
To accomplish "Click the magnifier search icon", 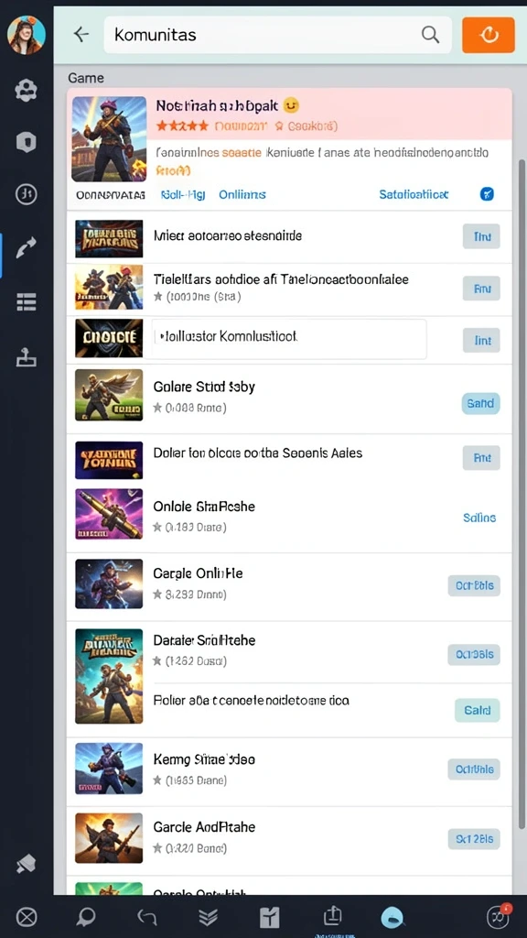I will [430, 35].
